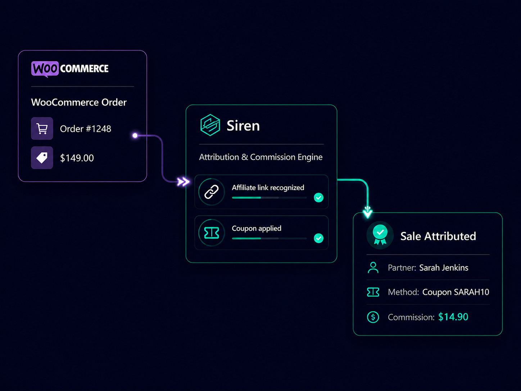Screen dimensions: 521x391
Task: Click the Attribution & Commission Engine subtitle
Action: (261, 157)
